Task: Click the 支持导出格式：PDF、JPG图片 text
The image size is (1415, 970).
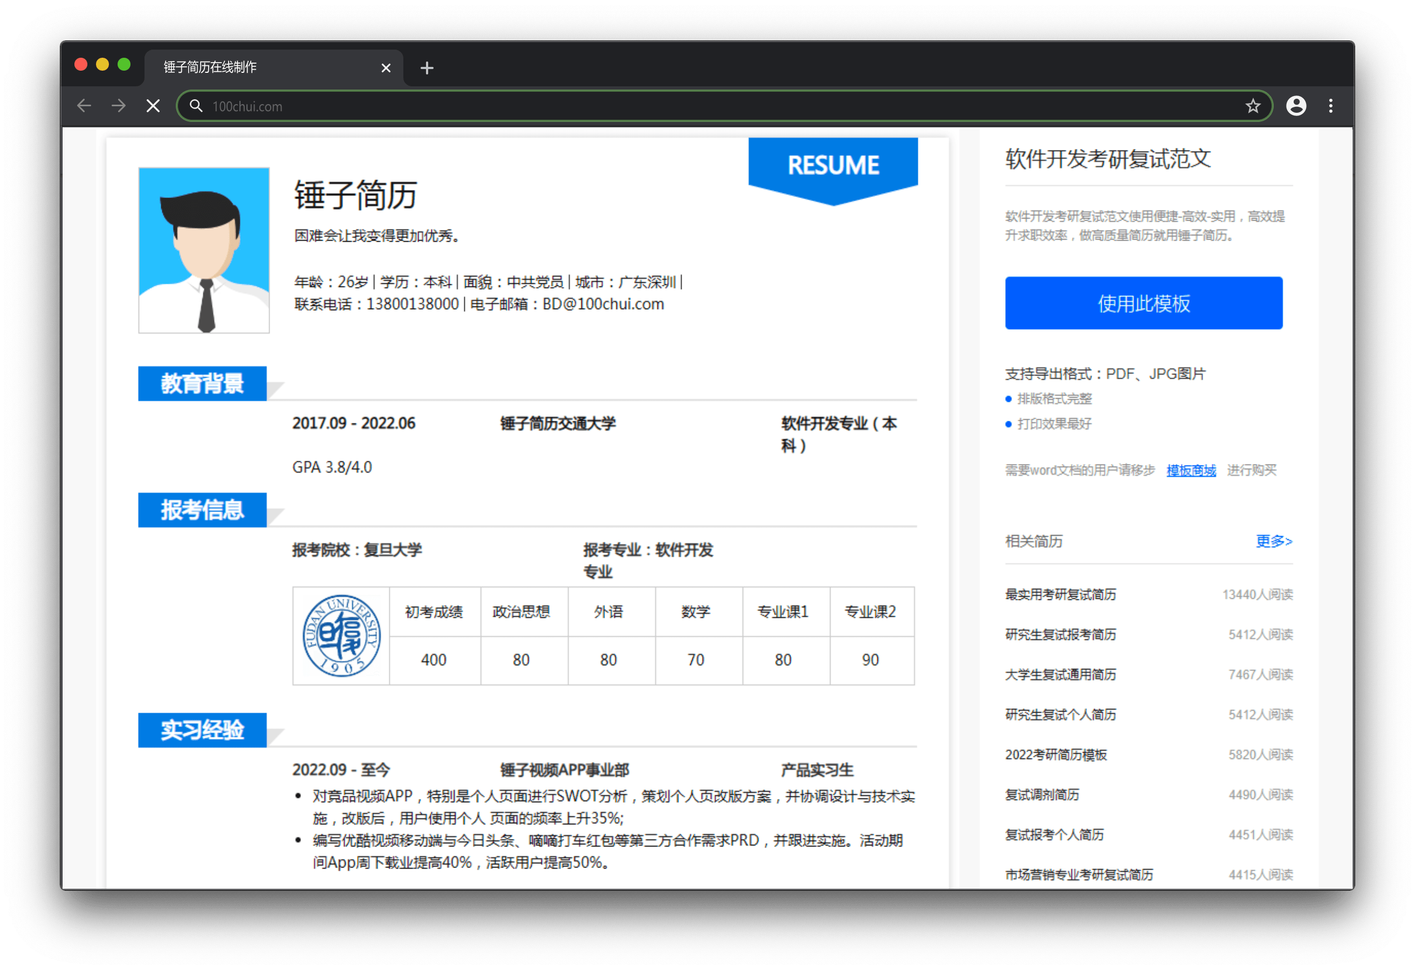Action: pyautogui.click(x=1105, y=373)
